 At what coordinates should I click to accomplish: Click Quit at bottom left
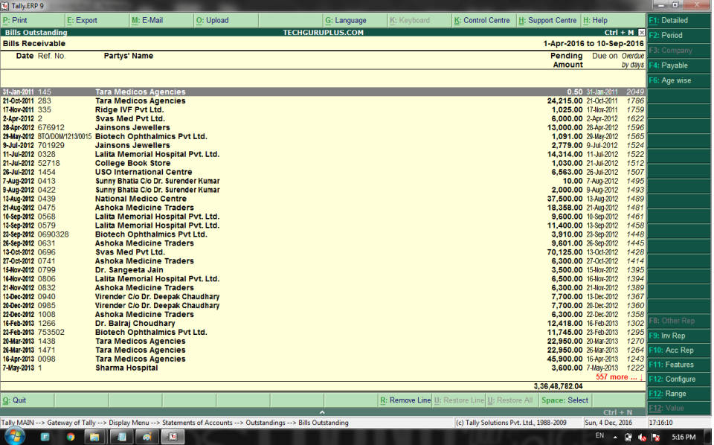[28, 400]
